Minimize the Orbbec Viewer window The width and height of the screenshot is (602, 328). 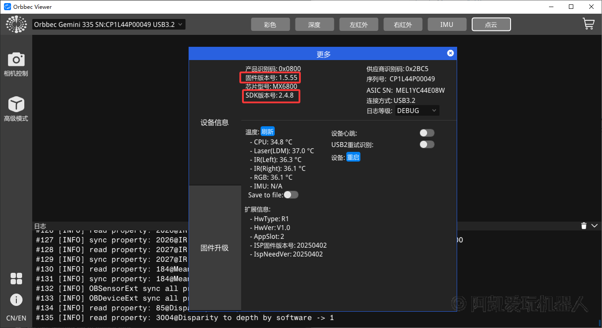click(x=551, y=7)
